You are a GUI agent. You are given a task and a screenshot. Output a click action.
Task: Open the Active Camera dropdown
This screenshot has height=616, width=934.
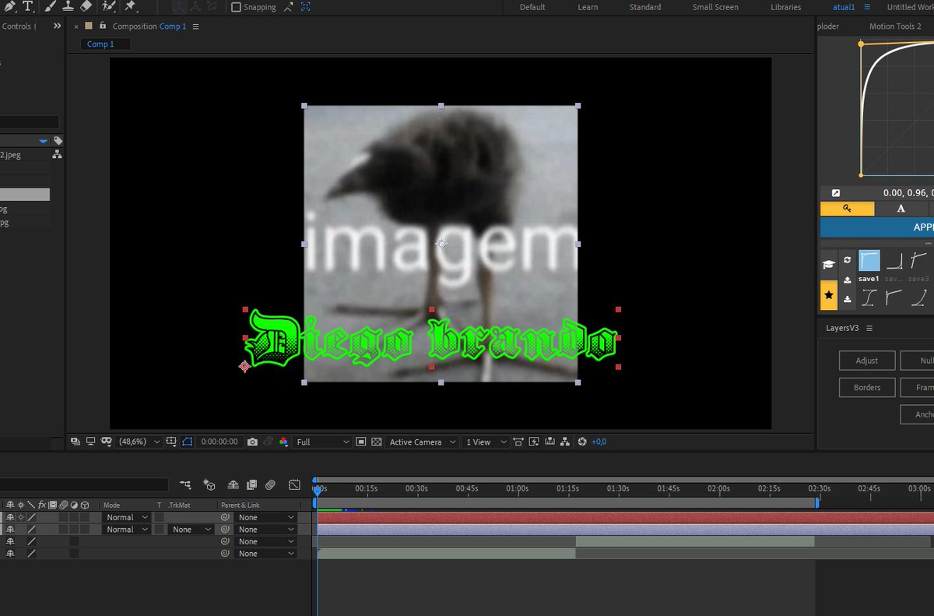[x=421, y=442]
